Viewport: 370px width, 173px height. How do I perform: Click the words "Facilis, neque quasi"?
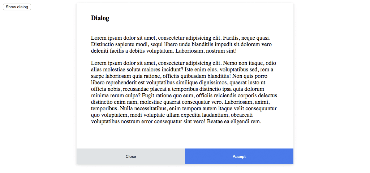246,37
